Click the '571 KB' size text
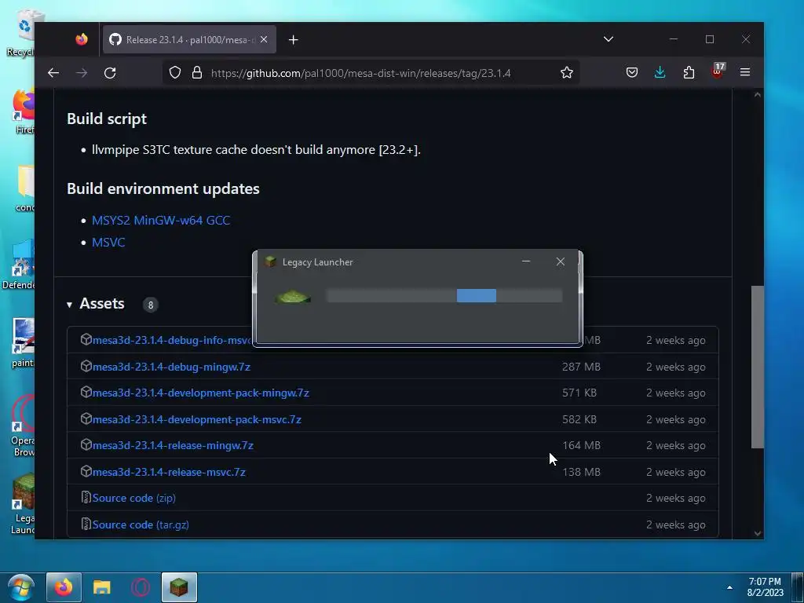Screen dimensions: 804x603 (579, 393)
